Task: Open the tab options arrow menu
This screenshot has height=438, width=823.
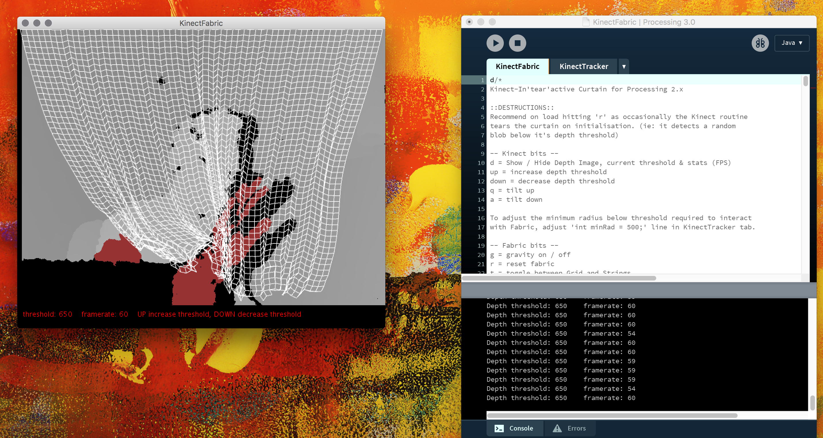Action: point(624,66)
